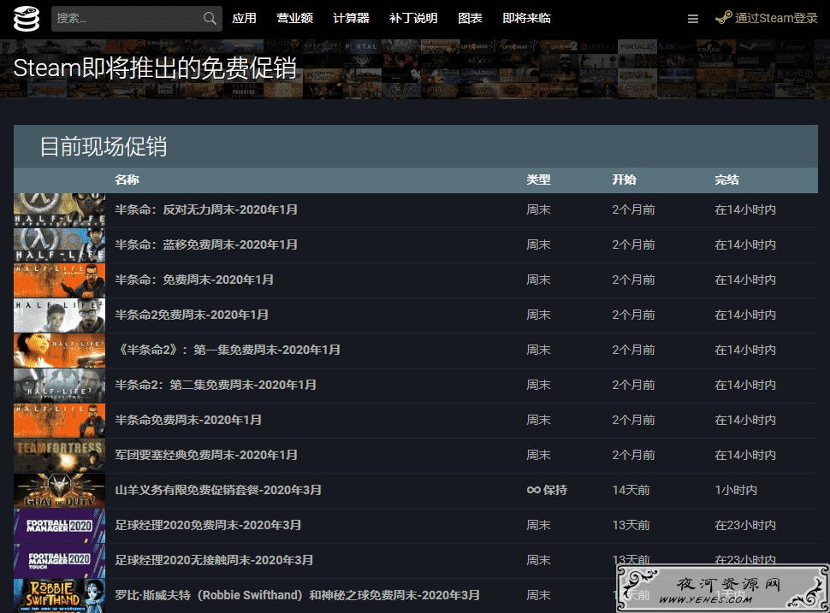Click the search magnifier icon
830x613 pixels.
click(210, 19)
